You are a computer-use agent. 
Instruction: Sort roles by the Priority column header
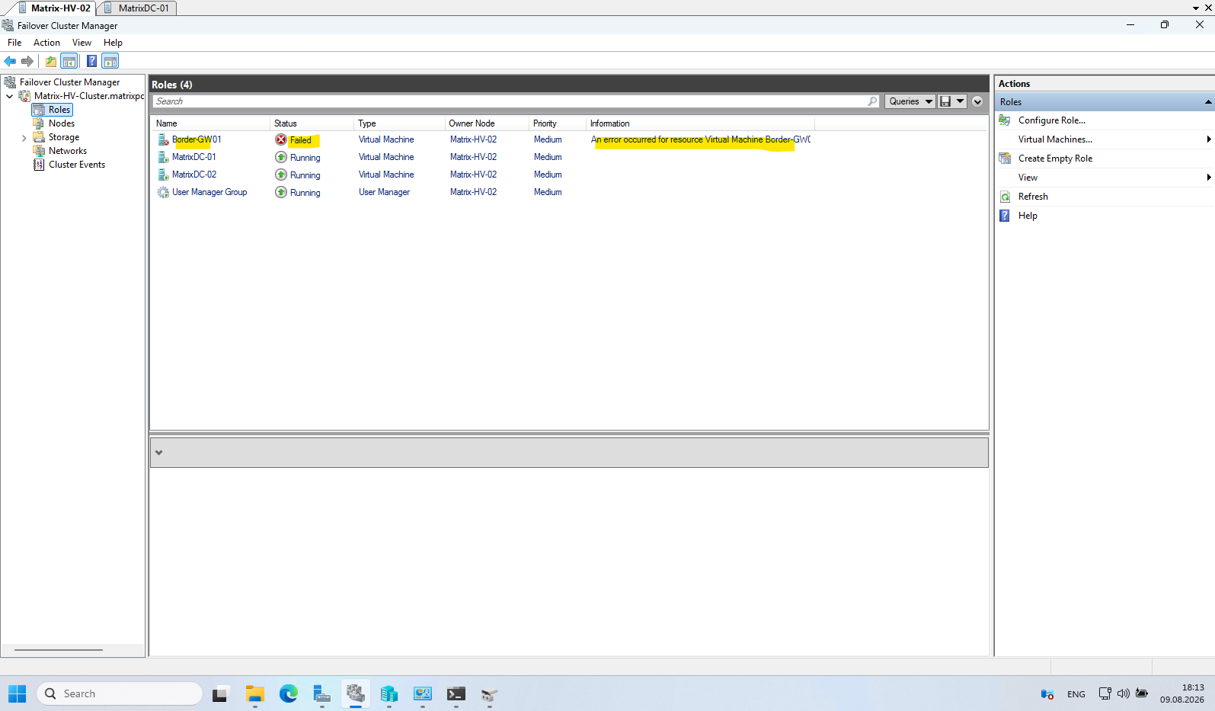[558, 123]
